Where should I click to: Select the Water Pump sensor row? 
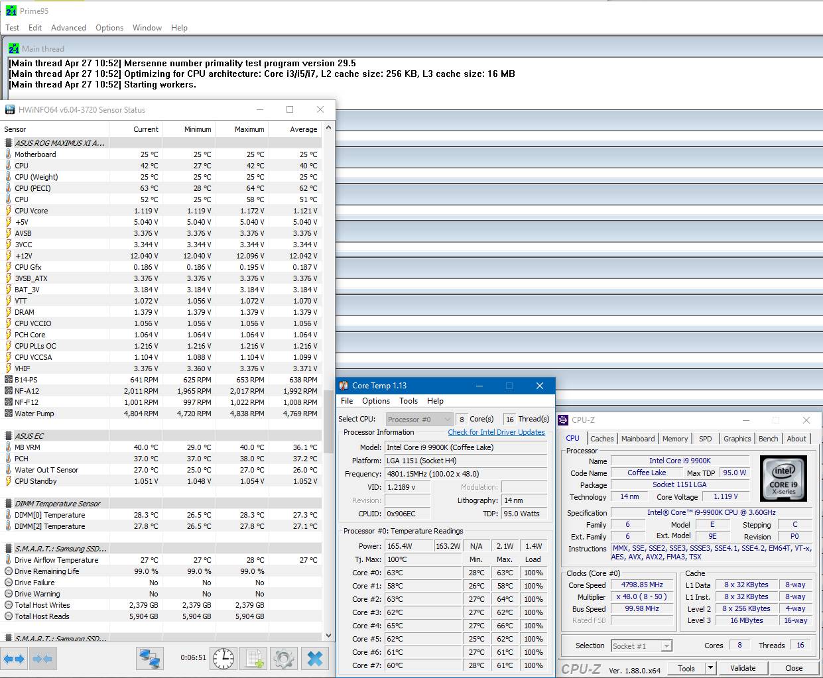(x=34, y=414)
